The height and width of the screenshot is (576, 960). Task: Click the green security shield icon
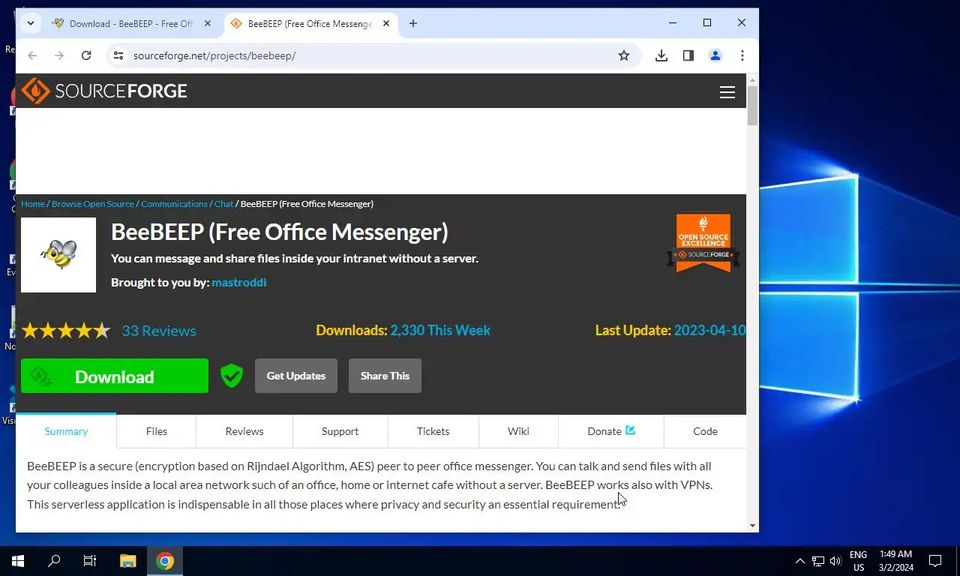(x=232, y=376)
